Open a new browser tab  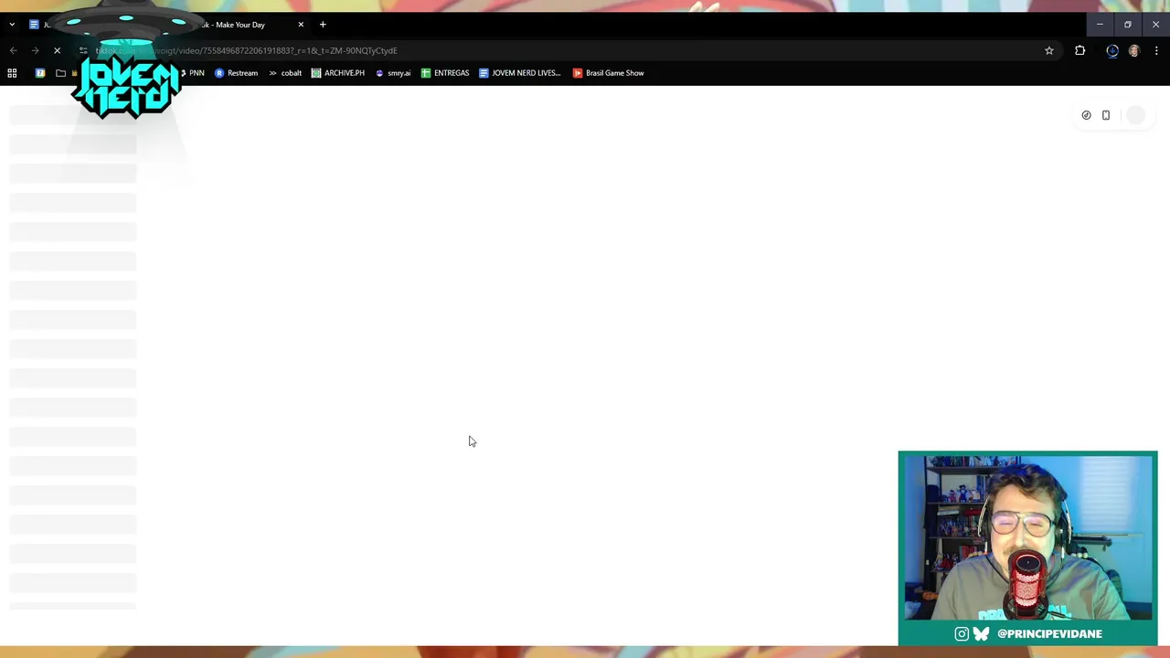point(323,25)
